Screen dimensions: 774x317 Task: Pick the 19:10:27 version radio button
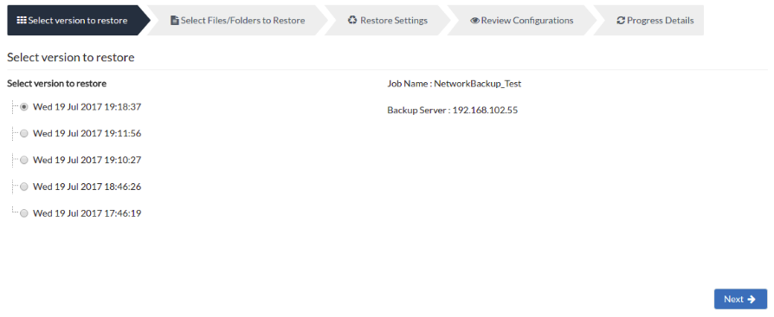coord(23,160)
